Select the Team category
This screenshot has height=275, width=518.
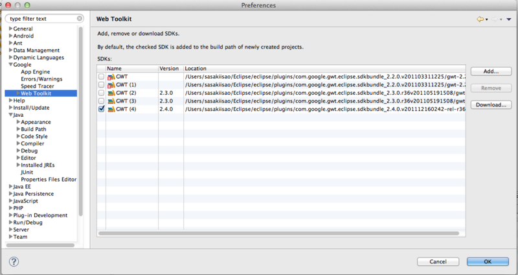click(x=20, y=237)
